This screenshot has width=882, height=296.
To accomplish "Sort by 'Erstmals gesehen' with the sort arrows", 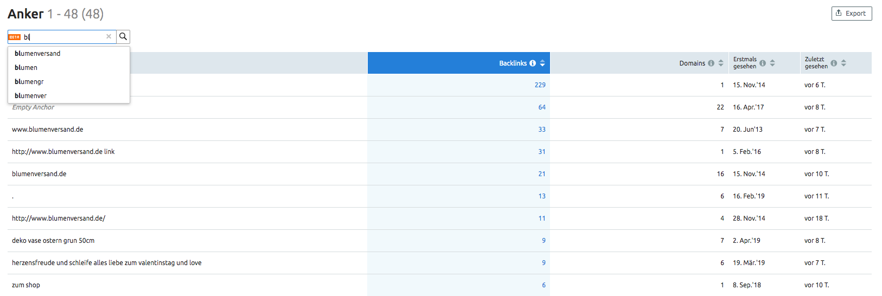I will point(772,63).
